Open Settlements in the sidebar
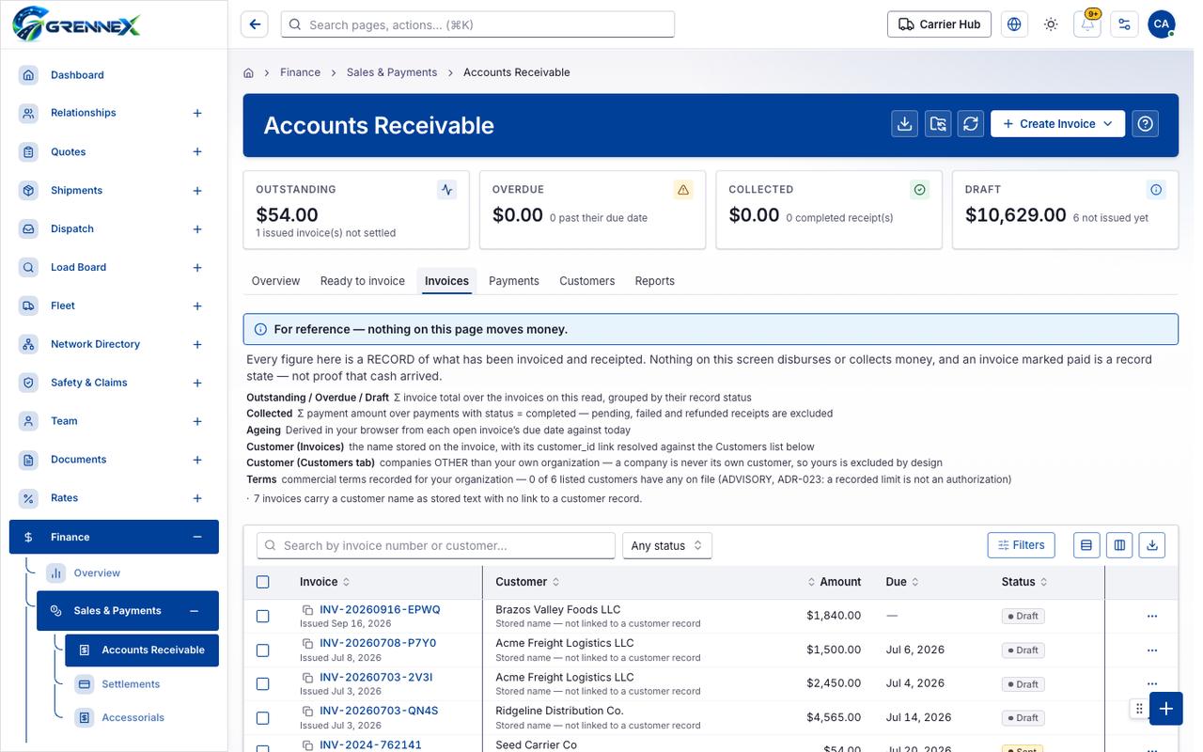Viewport: 1203px width, 752px height. [x=131, y=684]
